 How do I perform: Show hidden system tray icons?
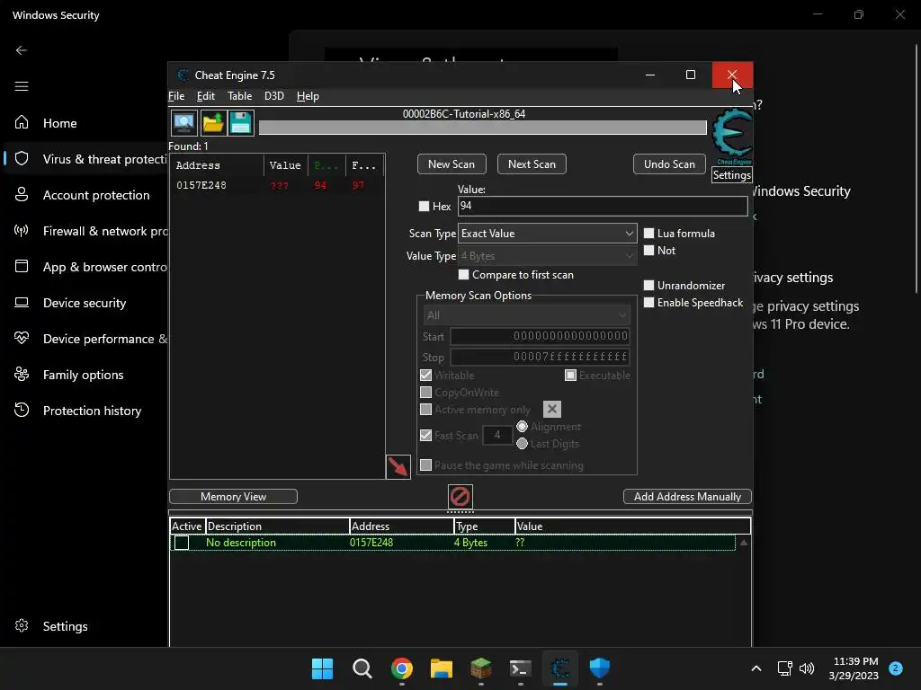(x=756, y=668)
